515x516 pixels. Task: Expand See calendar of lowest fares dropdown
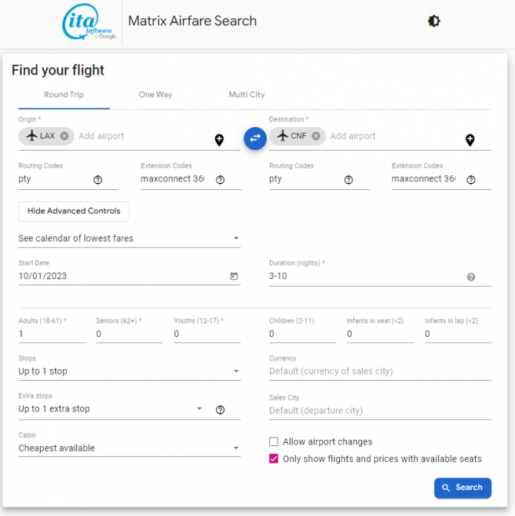[x=129, y=238]
